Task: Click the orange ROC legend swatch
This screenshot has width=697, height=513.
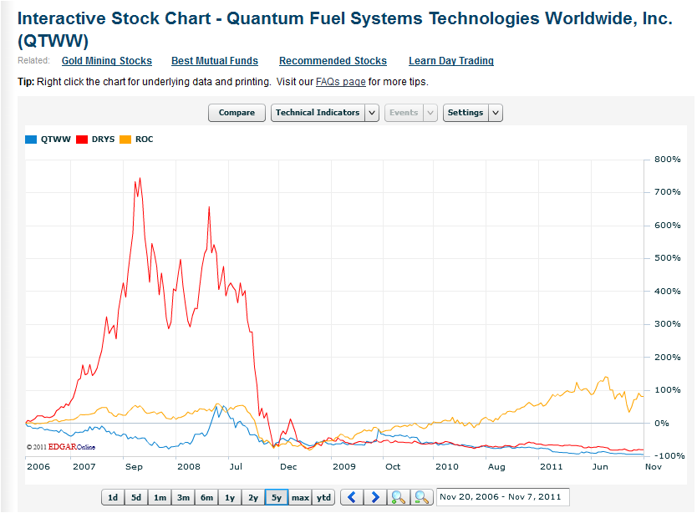Action: pos(125,140)
